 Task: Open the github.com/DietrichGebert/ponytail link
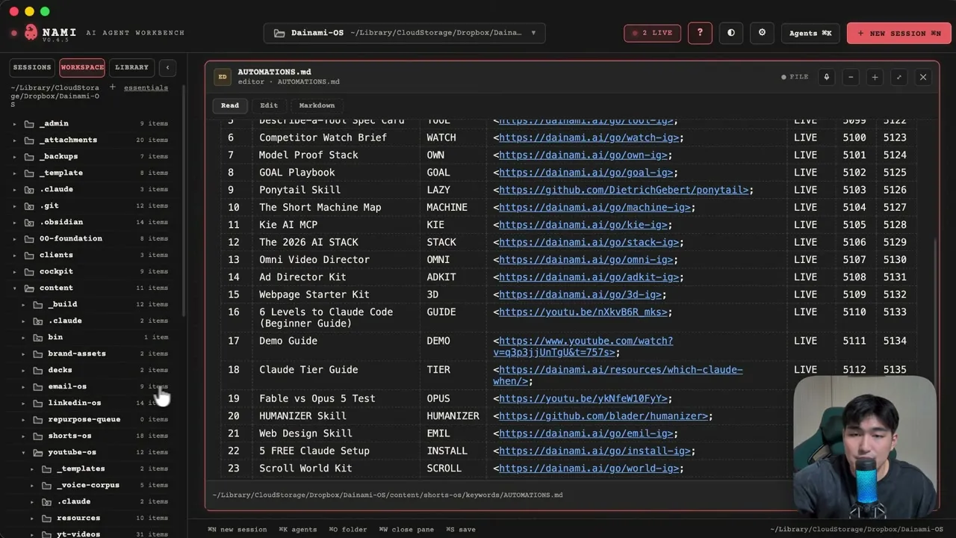tap(623, 190)
